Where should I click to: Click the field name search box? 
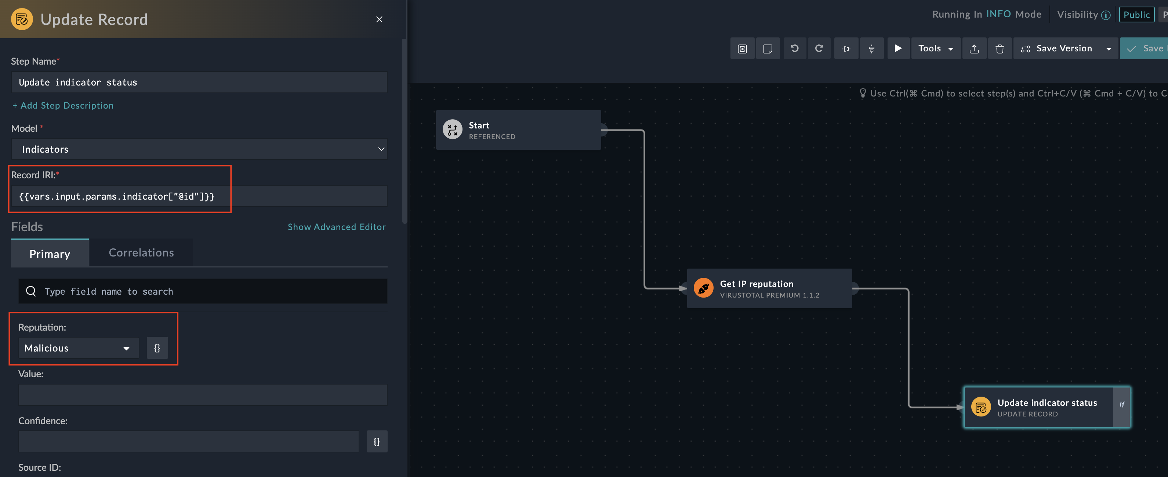[203, 291]
